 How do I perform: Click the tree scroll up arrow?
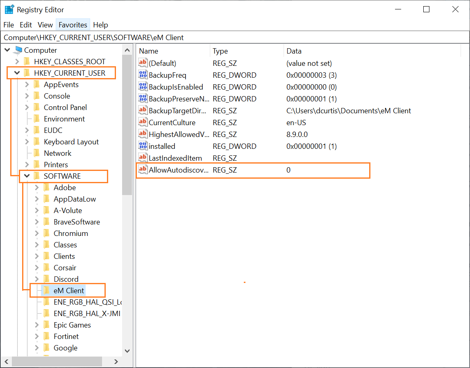click(127, 50)
